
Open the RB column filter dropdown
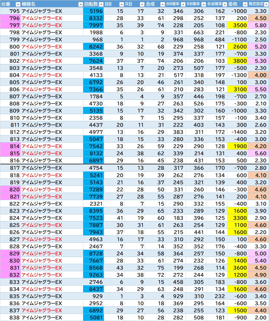pyautogui.click(x=142, y=4)
